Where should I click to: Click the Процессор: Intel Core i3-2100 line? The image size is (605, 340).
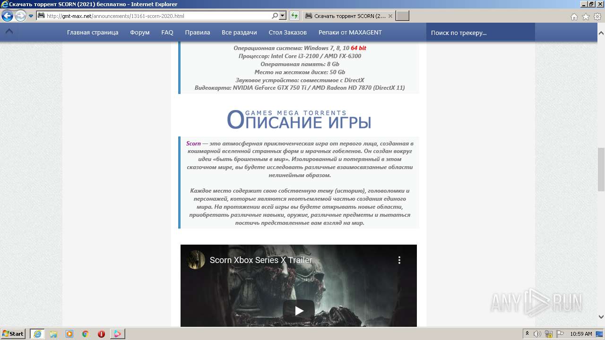coord(300,56)
